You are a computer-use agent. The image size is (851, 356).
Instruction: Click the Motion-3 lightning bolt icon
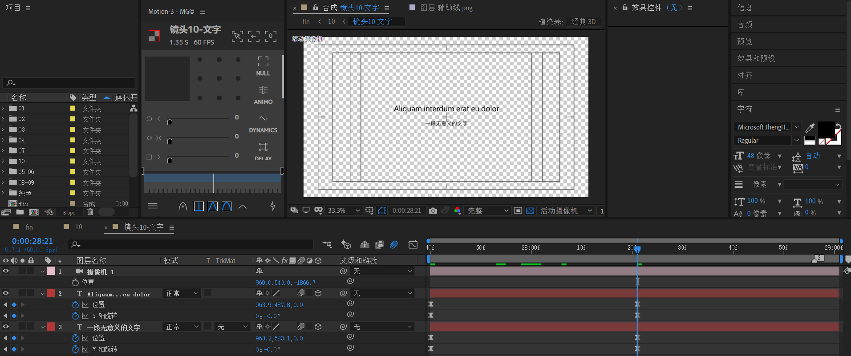pyautogui.click(x=273, y=206)
